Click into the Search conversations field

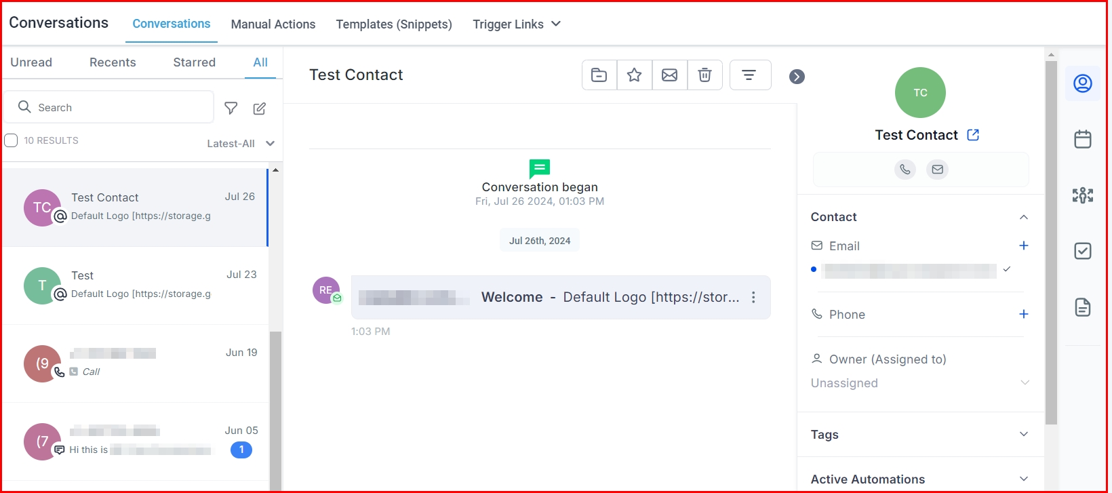coord(109,107)
